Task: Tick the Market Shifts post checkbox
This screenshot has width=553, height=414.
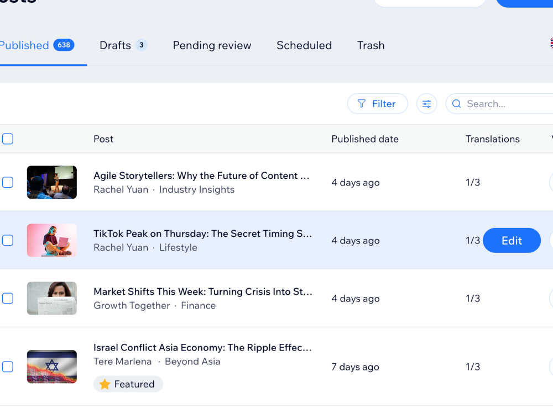Action: pos(8,298)
